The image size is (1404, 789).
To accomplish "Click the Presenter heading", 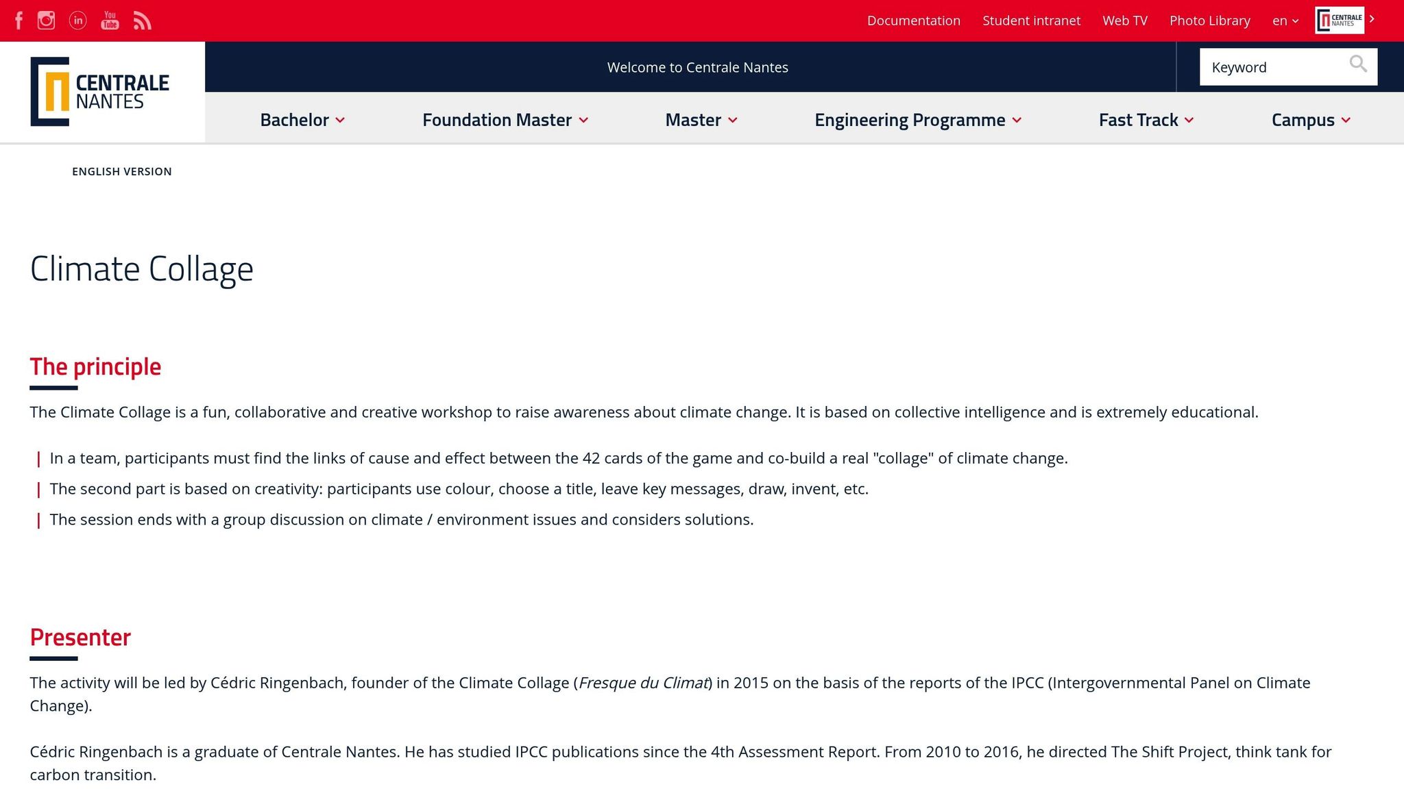I will coord(80,637).
